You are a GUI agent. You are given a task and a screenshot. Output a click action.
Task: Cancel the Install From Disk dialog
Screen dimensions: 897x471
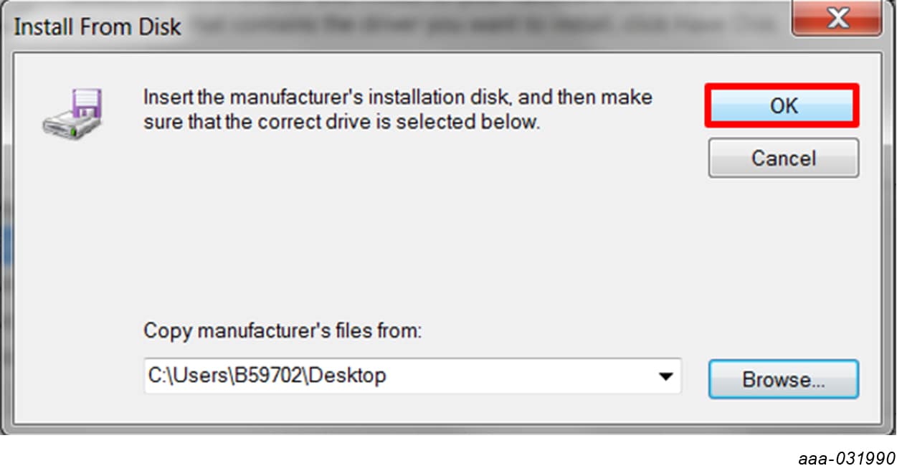point(783,158)
